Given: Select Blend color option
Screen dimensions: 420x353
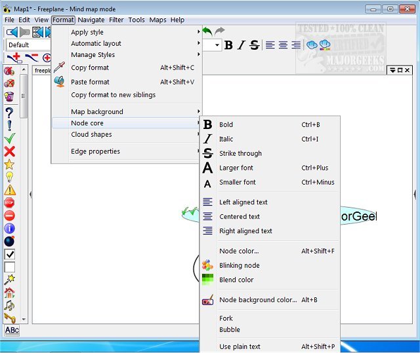Looking at the screenshot, I should coord(270,280).
